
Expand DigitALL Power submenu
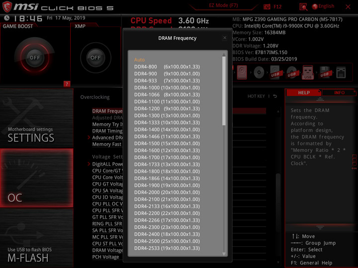pos(107,164)
